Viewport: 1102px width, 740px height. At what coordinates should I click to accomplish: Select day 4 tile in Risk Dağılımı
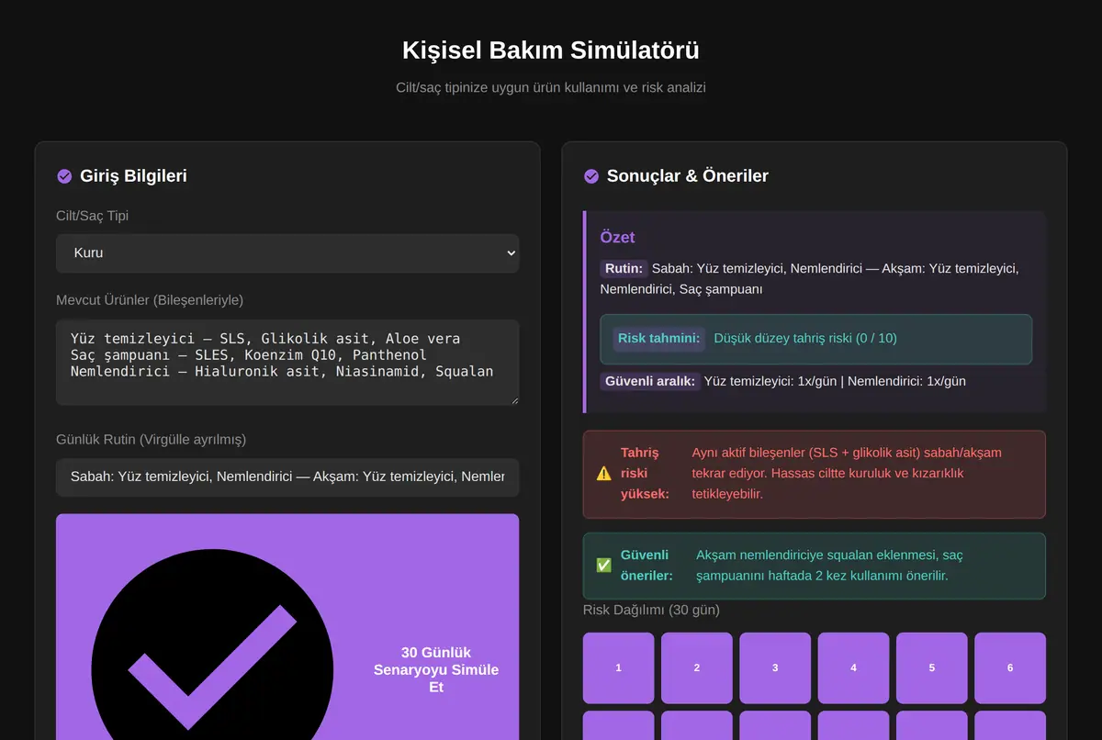(x=854, y=667)
